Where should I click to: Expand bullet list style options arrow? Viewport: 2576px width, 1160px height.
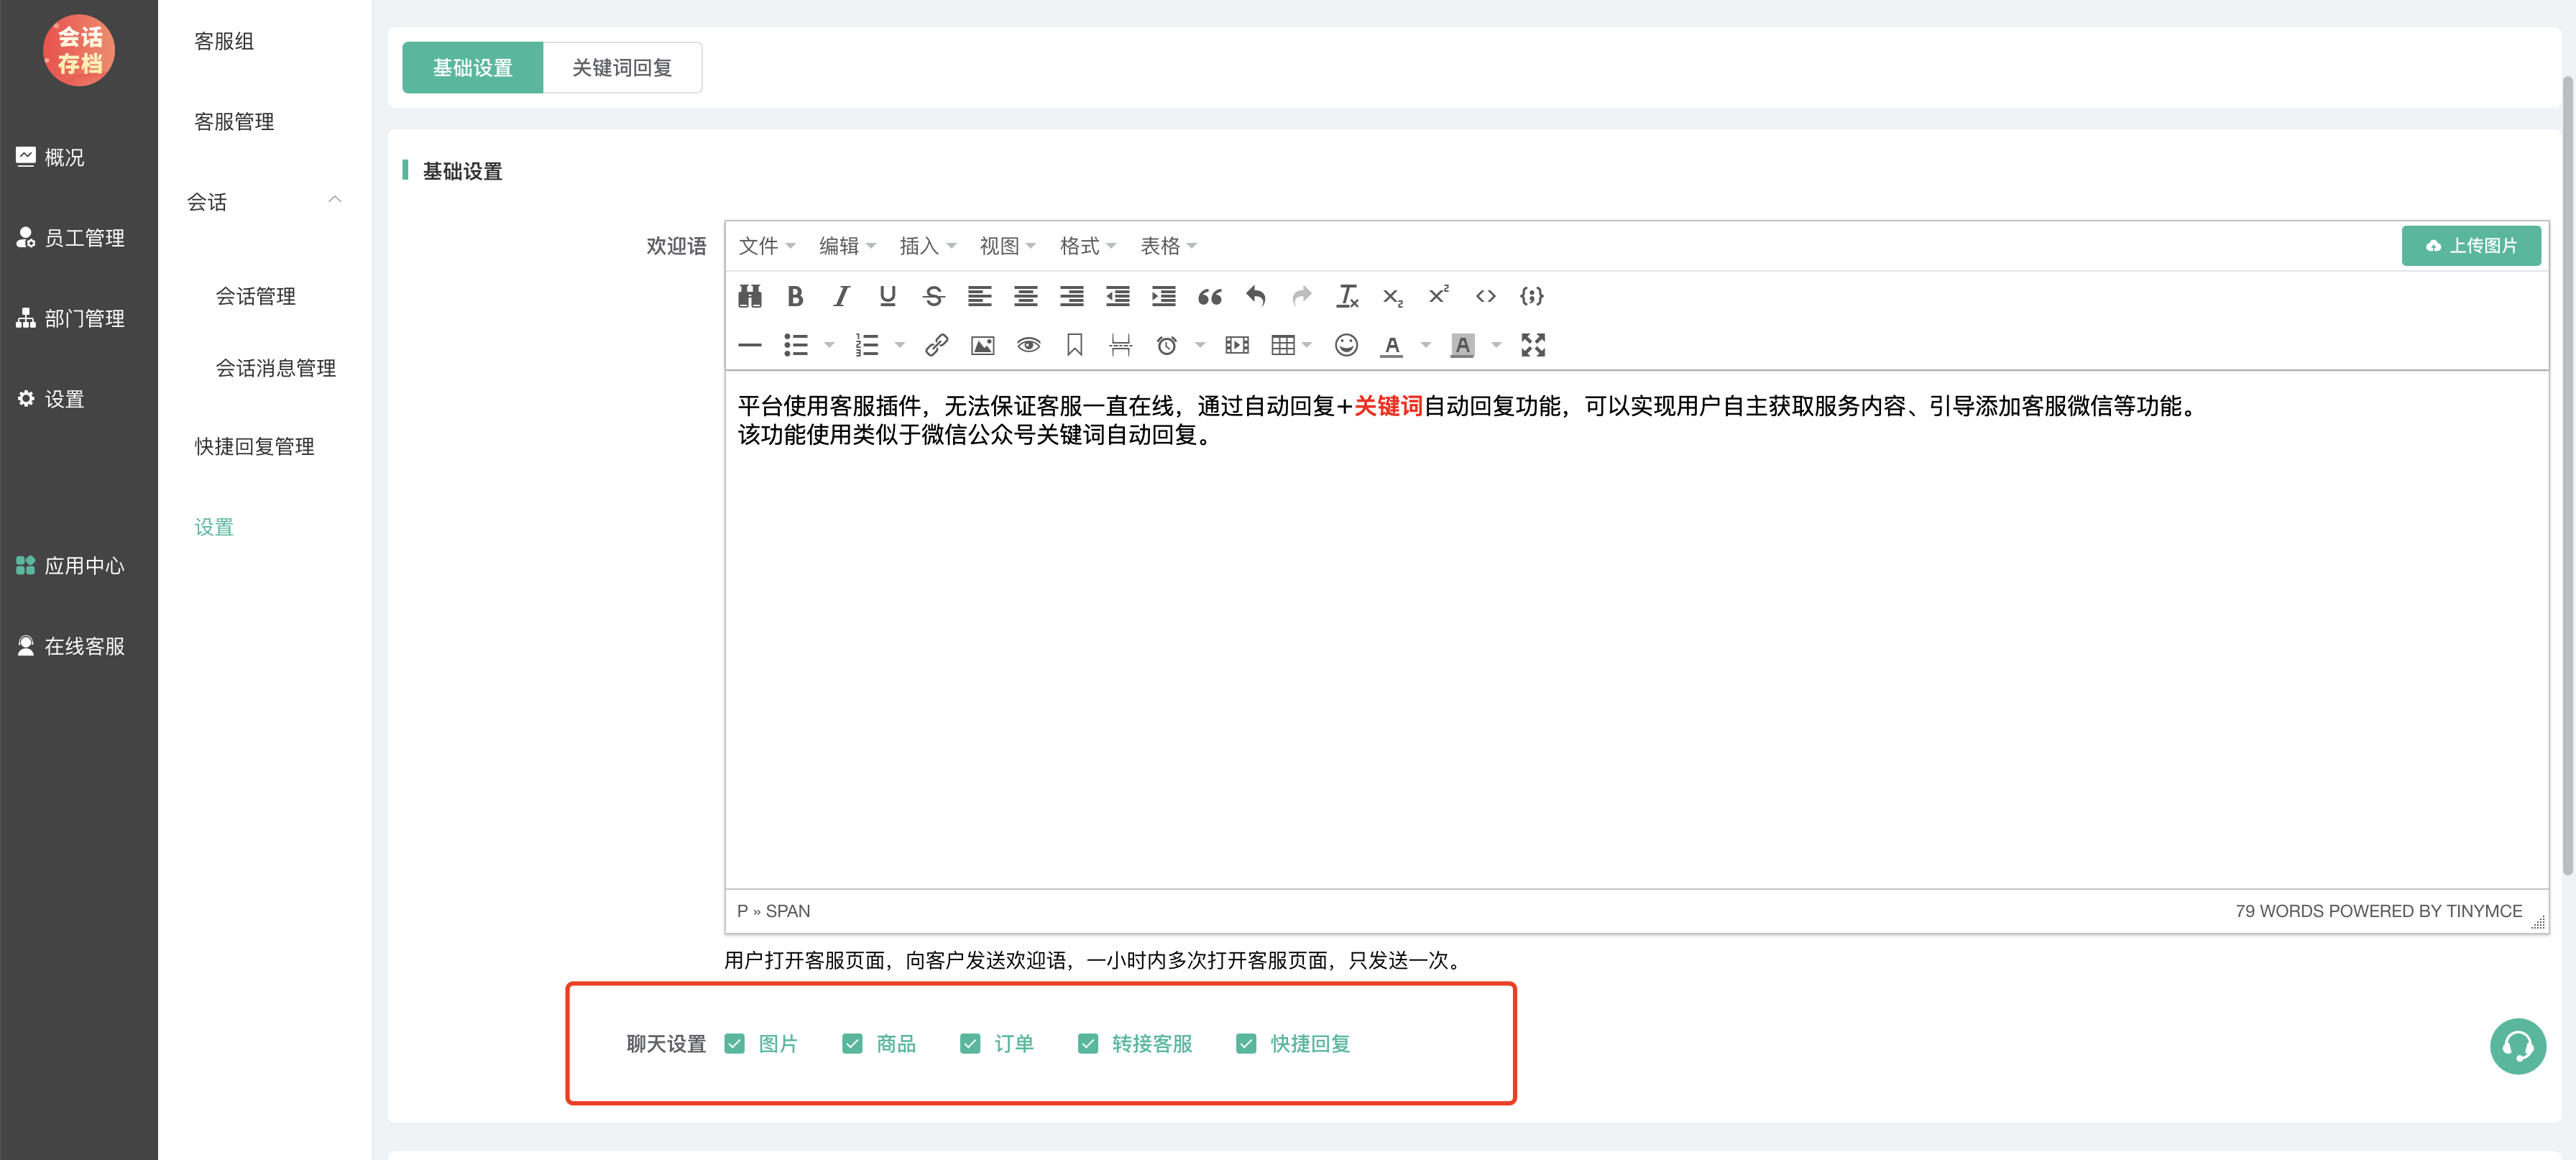(829, 345)
